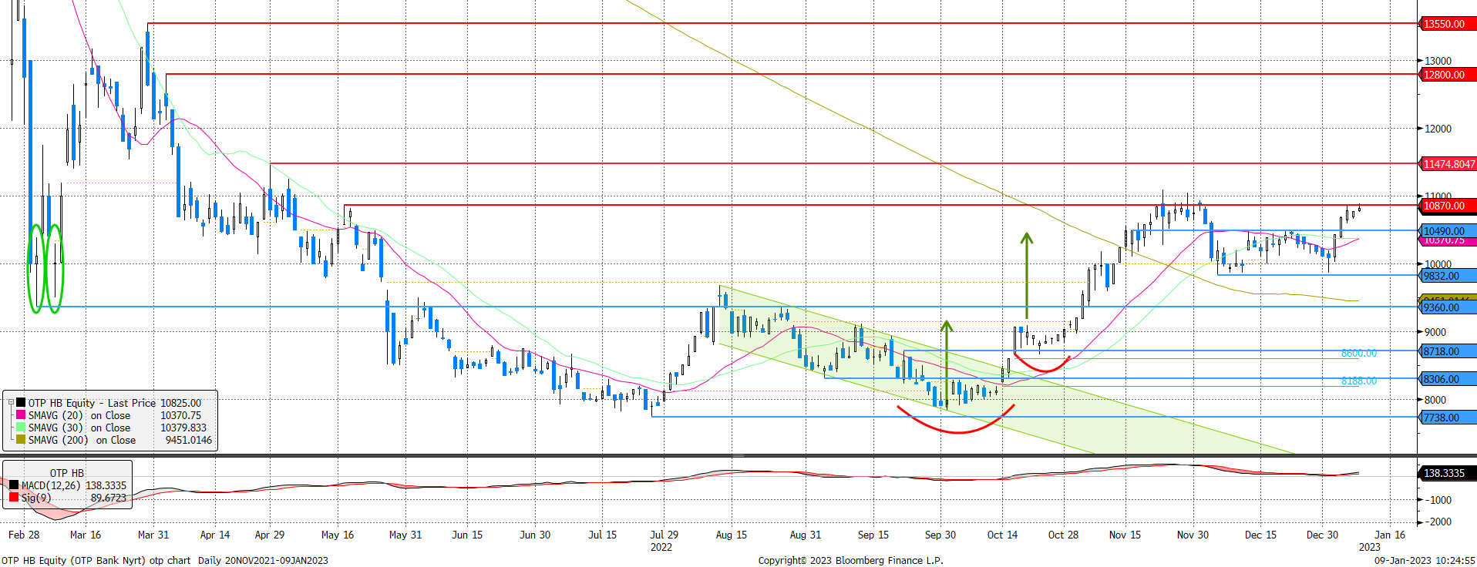This screenshot has width=1477, height=567.
Task: Select the blue 9832.00 price label
Action: pyautogui.click(x=1448, y=276)
